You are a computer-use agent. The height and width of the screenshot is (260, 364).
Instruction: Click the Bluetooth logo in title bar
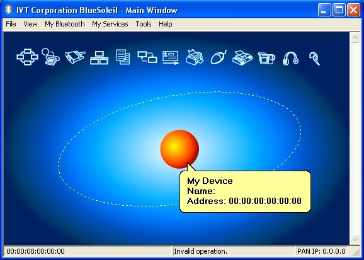9,9
